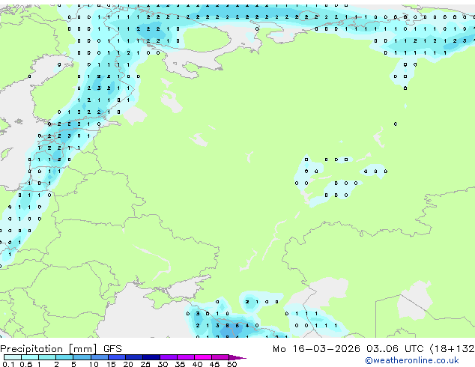The width and height of the screenshot is (475, 367).
Task: Click the 'GFS' model label
Action: [112, 349]
